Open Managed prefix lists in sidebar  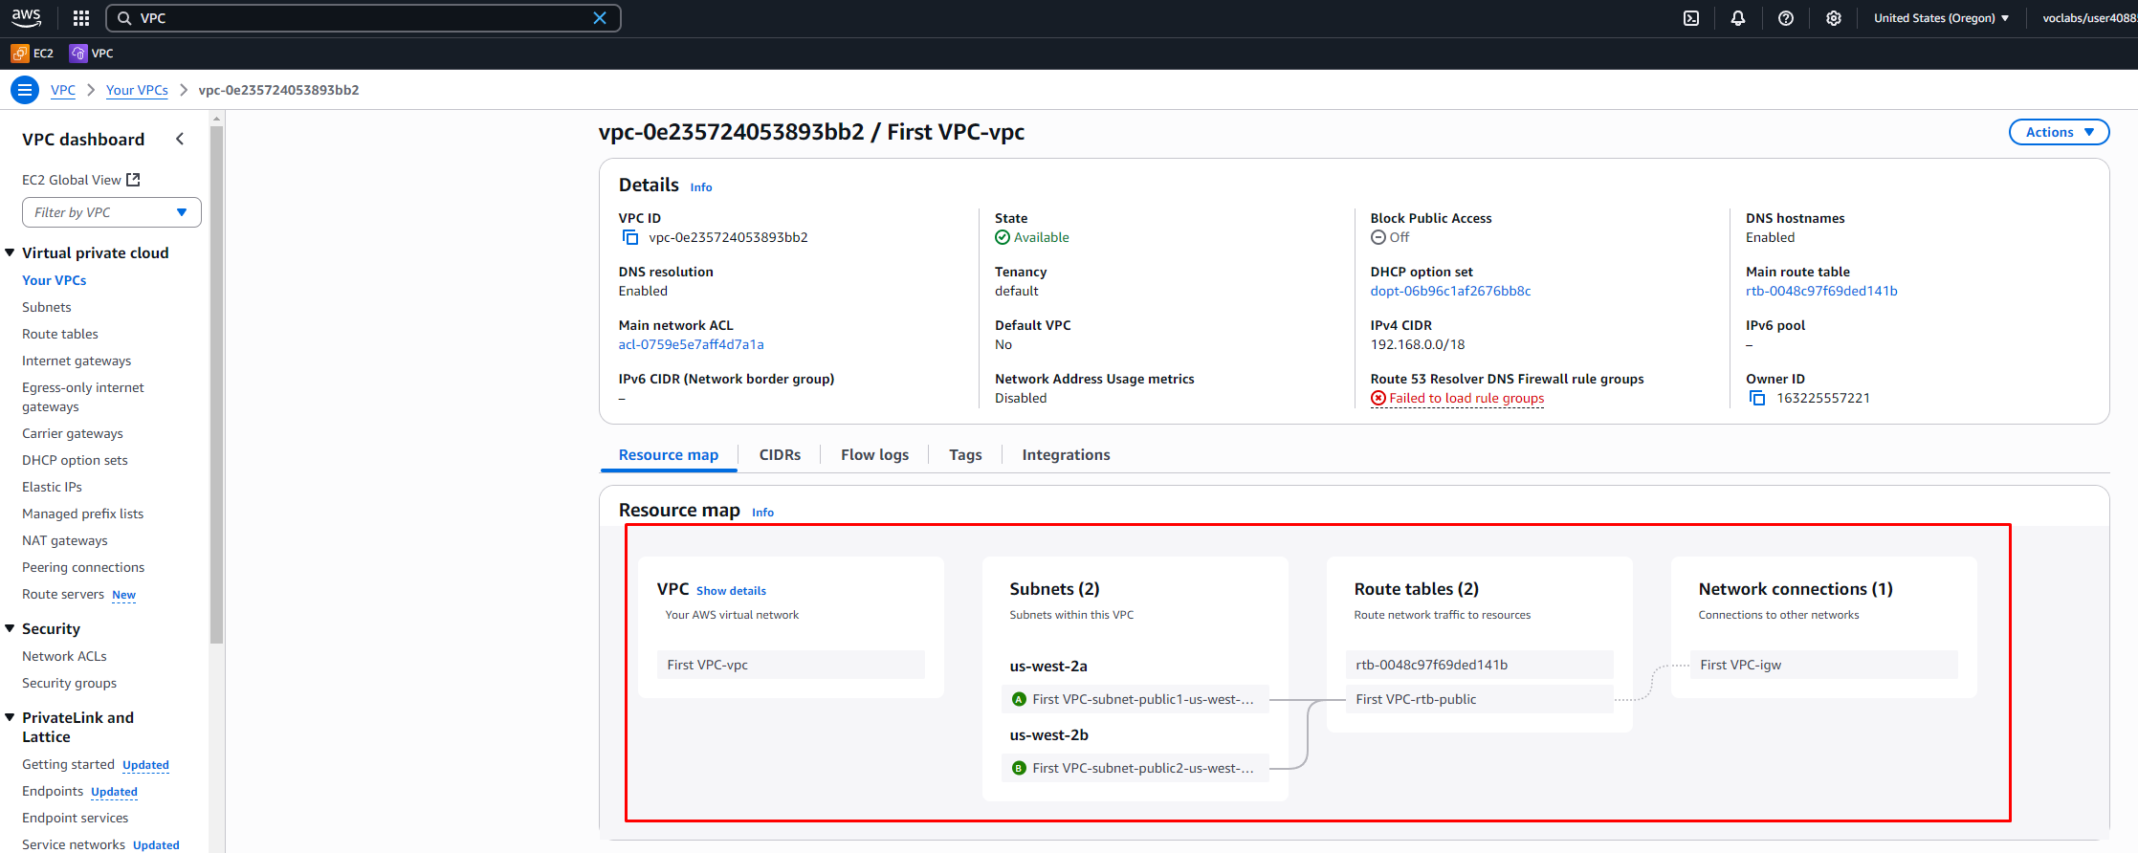(83, 514)
